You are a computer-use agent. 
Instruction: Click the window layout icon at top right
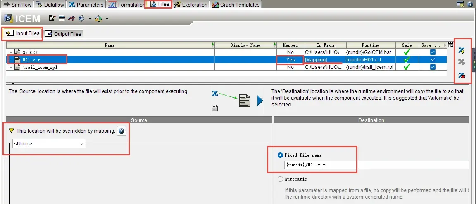[460, 4]
